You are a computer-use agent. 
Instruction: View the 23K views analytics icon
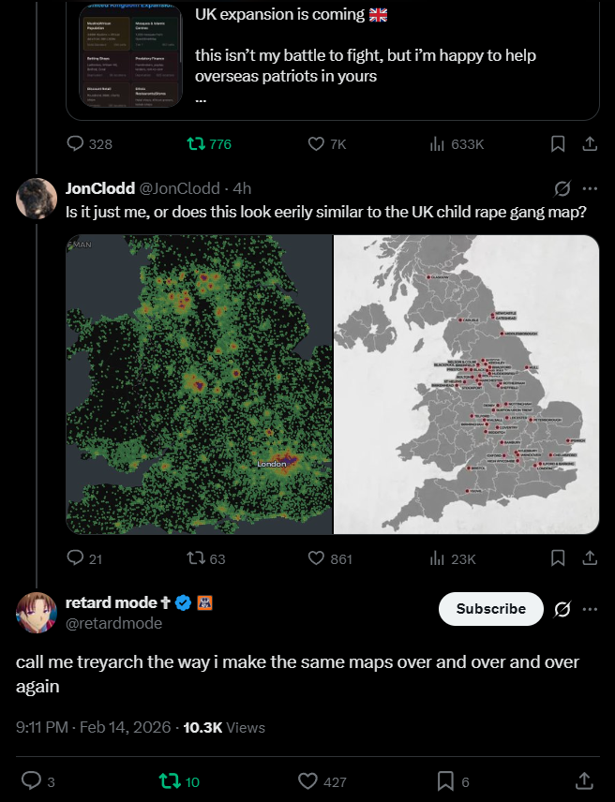[x=436, y=558]
